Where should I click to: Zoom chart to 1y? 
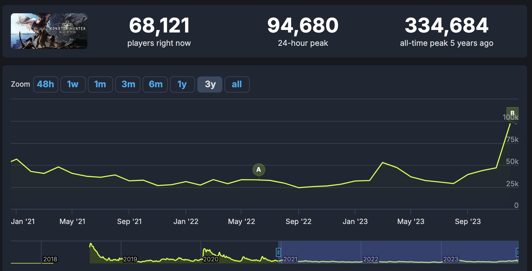tap(182, 84)
